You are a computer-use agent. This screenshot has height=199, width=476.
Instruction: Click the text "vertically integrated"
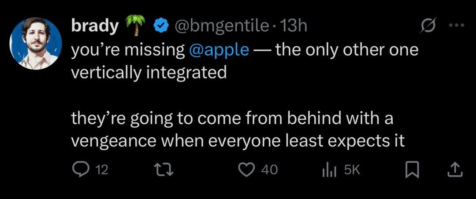click(x=149, y=71)
